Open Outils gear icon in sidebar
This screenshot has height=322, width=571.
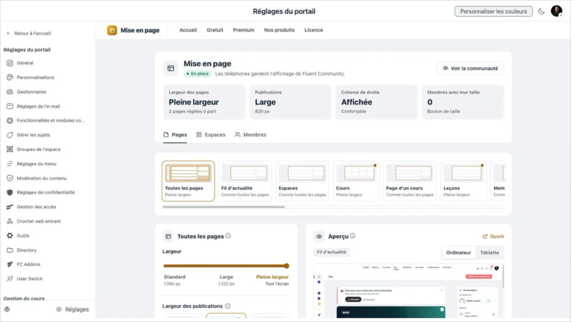point(10,236)
